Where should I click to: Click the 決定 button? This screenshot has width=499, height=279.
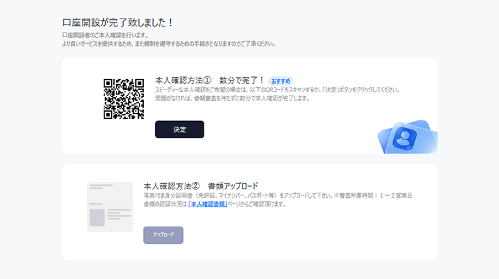(180, 130)
